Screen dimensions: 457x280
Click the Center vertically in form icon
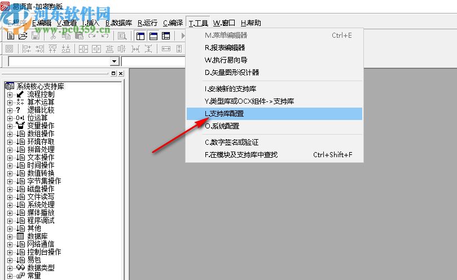tap(96, 48)
